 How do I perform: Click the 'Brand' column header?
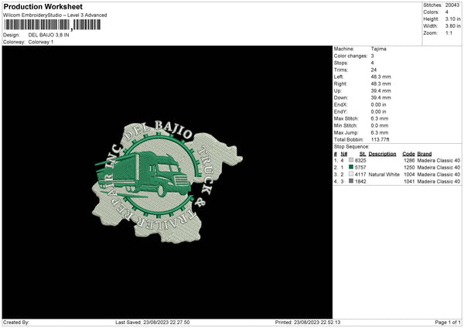coord(425,154)
